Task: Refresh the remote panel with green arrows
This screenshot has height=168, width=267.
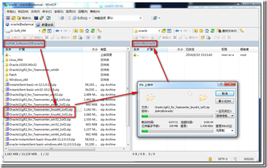Action: click(x=213, y=31)
